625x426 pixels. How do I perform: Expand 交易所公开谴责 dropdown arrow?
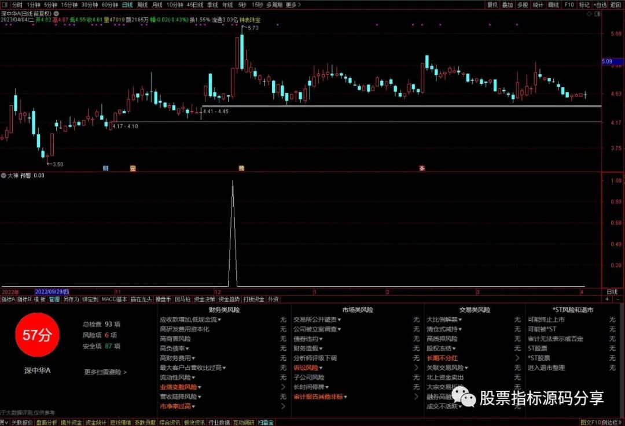point(339,320)
